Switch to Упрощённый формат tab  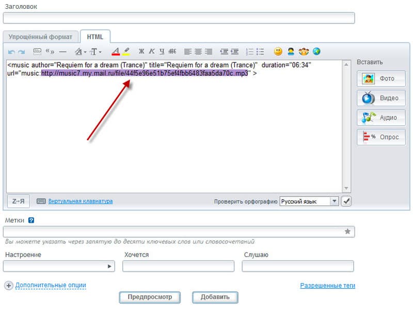pyautogui.click(x=40, y=37)
